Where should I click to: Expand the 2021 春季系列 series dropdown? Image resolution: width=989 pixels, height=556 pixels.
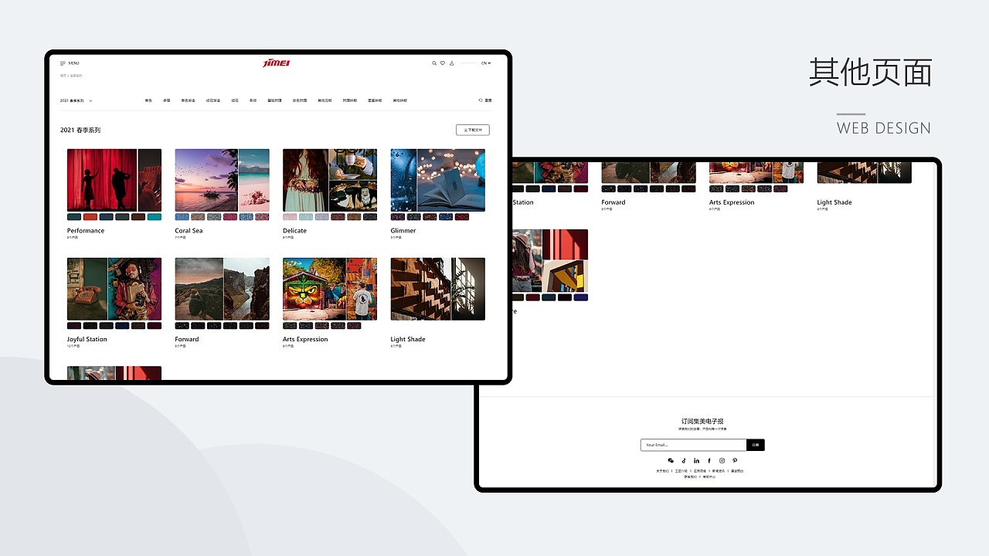[x=76, y=100]
